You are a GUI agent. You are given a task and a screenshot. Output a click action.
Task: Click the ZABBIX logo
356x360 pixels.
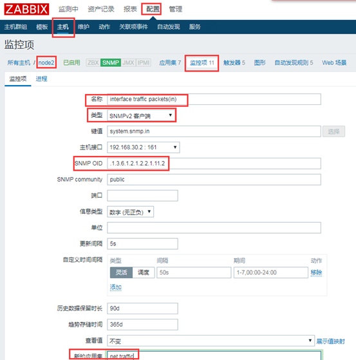click(26, 10)
